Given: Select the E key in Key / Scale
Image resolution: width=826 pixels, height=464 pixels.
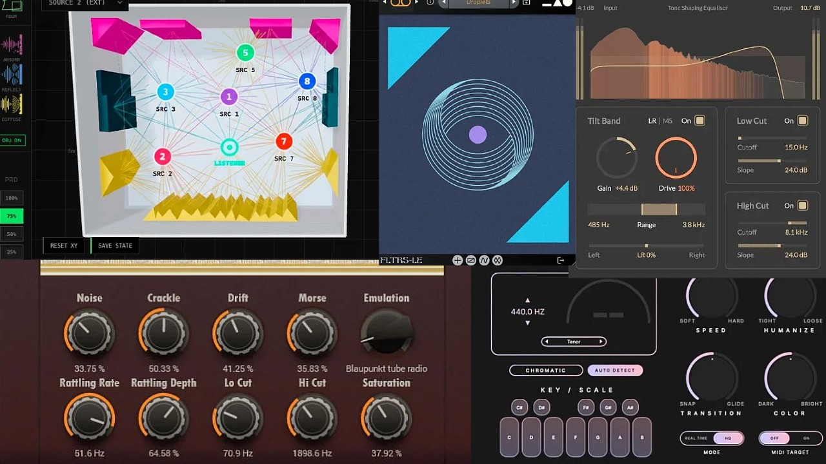Looking at the screenshot, I should click(x=553, y=437).
